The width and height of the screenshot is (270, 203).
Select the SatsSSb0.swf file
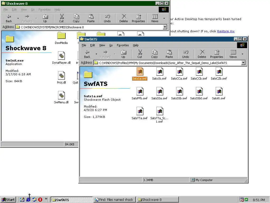(199, 94)
